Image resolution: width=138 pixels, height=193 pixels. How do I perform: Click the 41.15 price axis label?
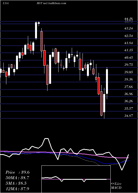(129, 50)
